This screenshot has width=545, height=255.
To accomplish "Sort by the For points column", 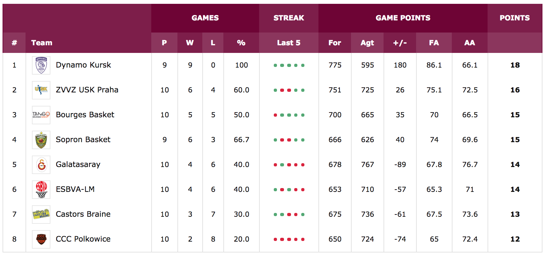I will pyautogui.click(x=335, y=43).
